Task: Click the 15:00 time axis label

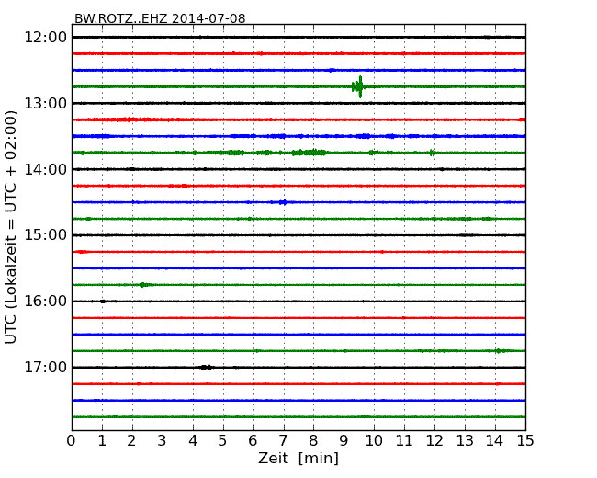Action: coord(46,235)
